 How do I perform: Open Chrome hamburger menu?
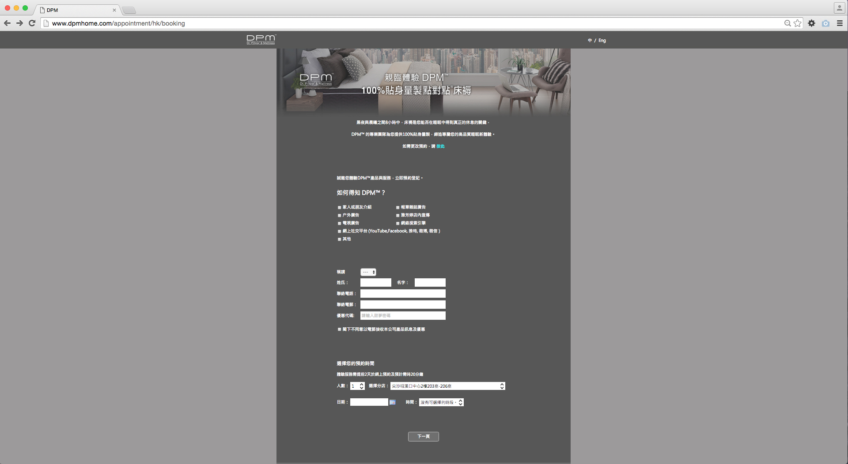pos(840,23)
